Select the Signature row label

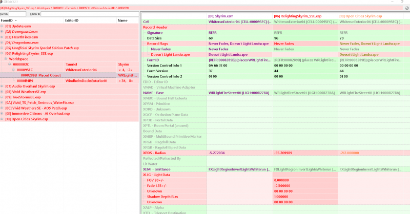pyautogui.click(x=155, y=33)
